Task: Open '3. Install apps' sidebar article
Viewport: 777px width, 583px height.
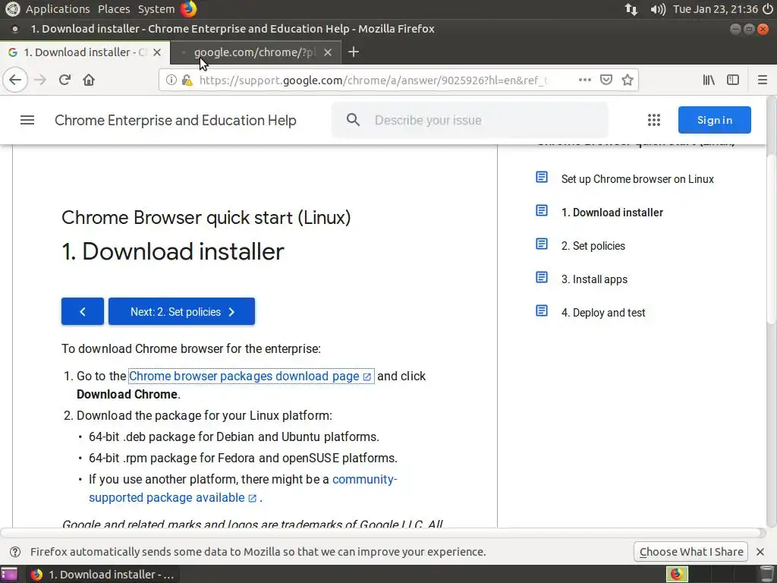Action: [x=594, y=279]
